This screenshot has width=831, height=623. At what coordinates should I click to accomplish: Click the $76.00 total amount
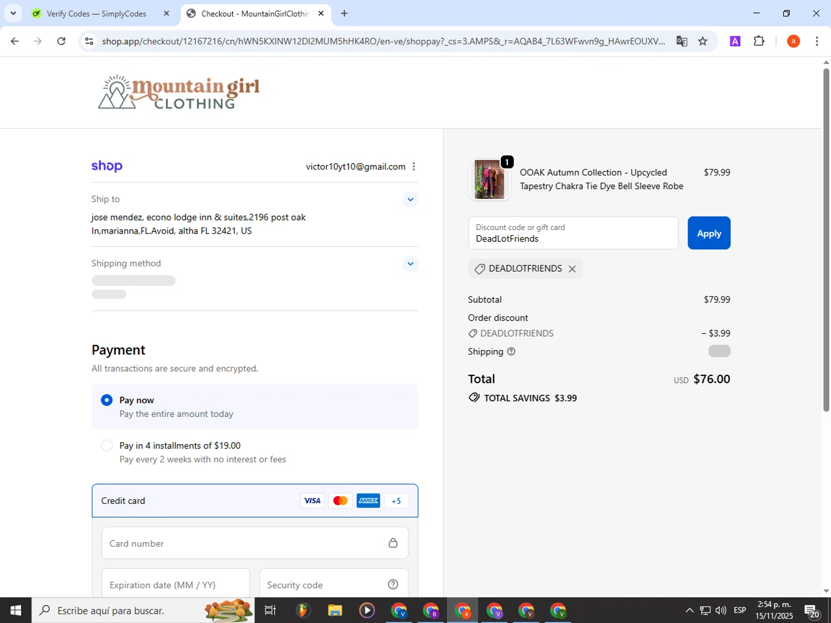[x=711, y=379]
